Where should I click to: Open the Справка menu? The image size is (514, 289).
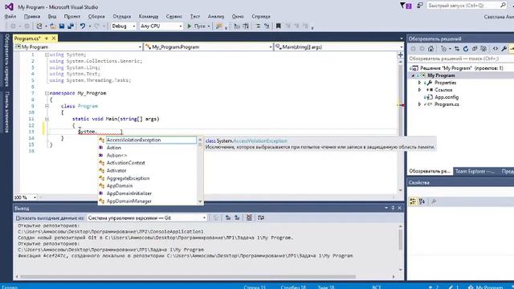(261, 16)
